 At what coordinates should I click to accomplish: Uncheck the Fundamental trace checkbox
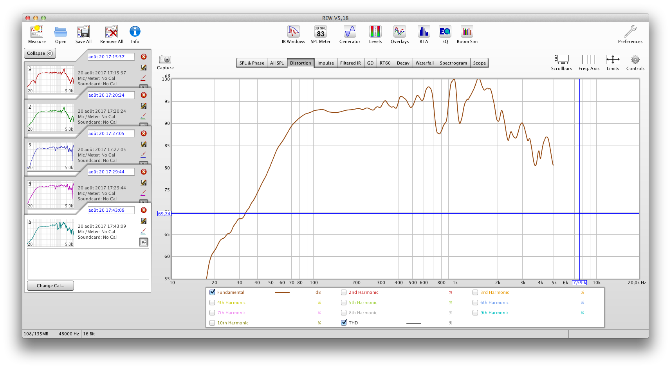pos(213,292)
